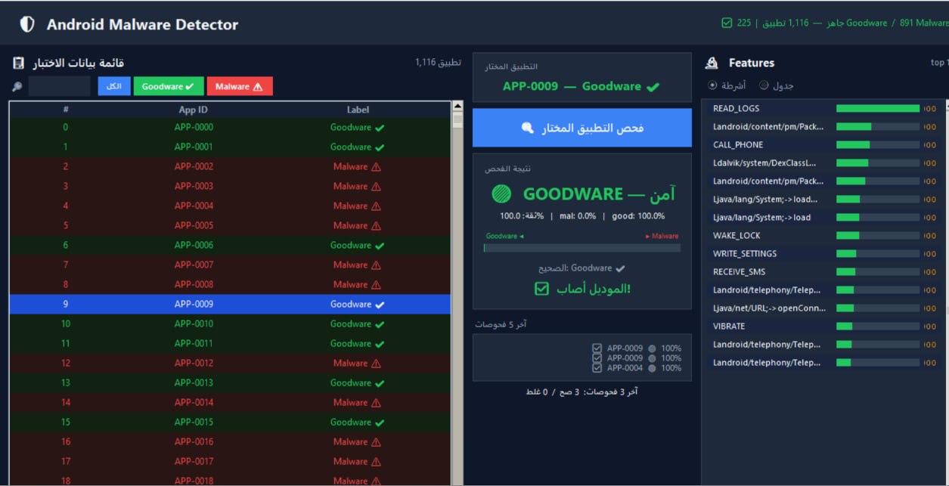Select the أشرطة (bars) radio option
The height and width of the screenshot is (486, 949).
[713, 85]
